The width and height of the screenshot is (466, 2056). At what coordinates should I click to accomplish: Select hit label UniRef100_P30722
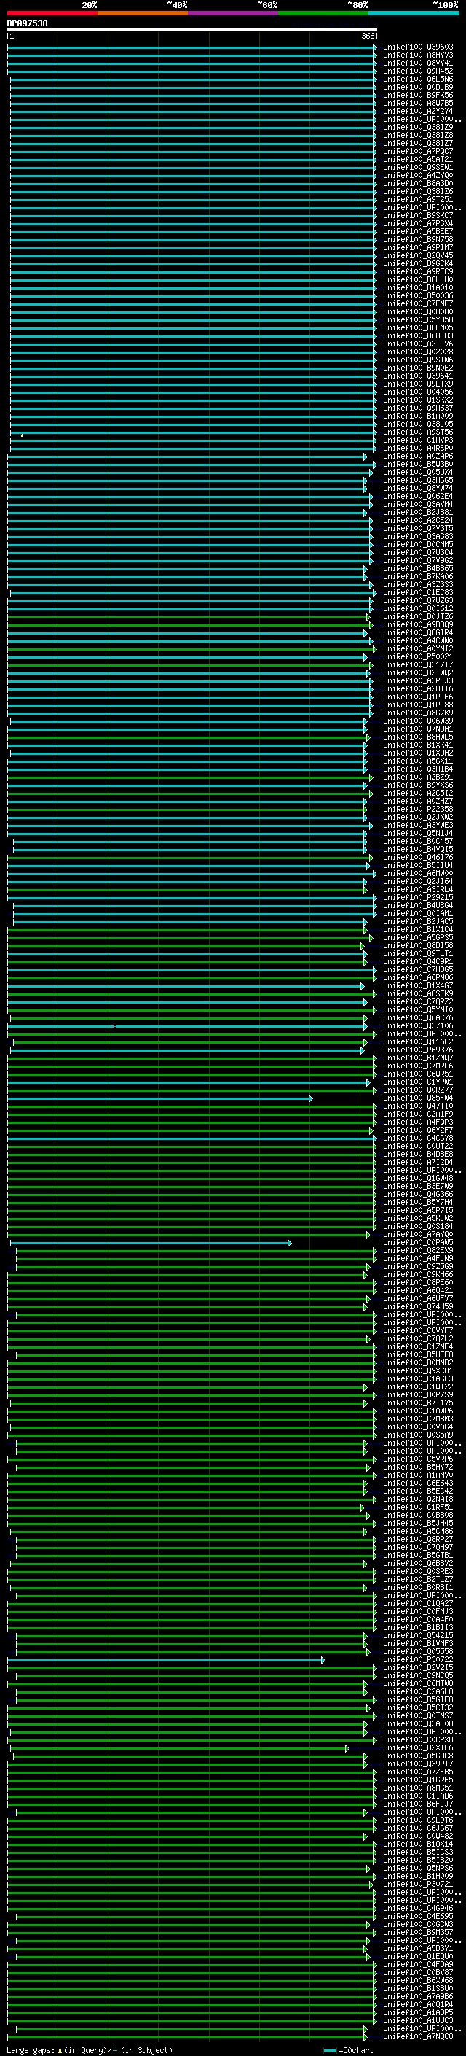(x=418, y=1660)
